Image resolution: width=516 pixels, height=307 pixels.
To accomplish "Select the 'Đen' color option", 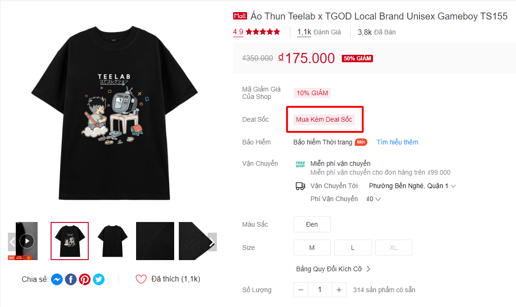I will point(312,224).
